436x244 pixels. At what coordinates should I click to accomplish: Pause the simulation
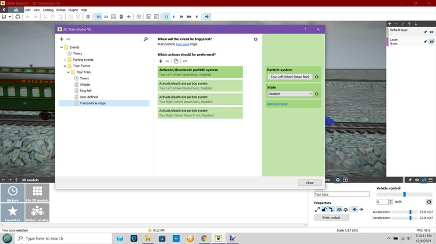click(166, 17)
